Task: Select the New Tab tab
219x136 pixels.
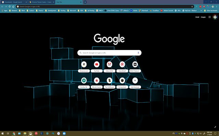Action: [x=68, y=2]
